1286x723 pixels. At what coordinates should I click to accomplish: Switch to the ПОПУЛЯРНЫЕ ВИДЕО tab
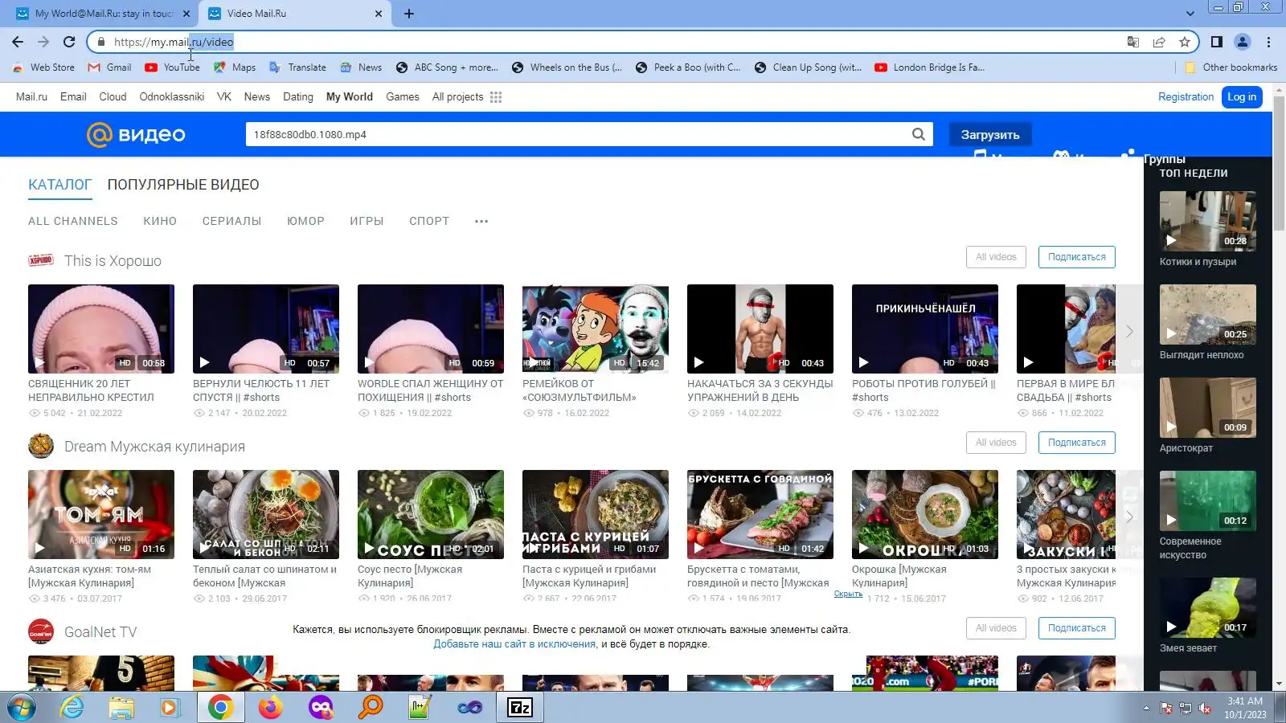tap(183, 185)
